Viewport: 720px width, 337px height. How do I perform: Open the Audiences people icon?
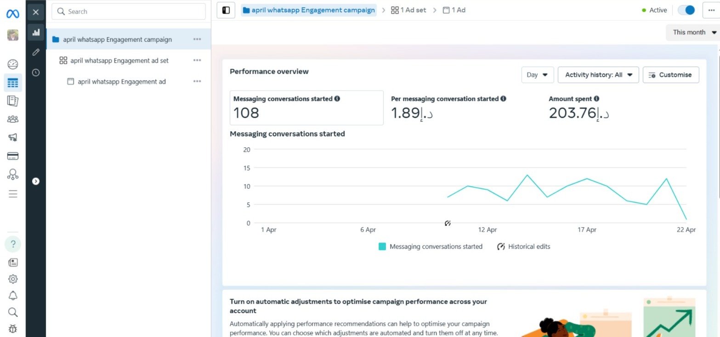coord(13,119)
